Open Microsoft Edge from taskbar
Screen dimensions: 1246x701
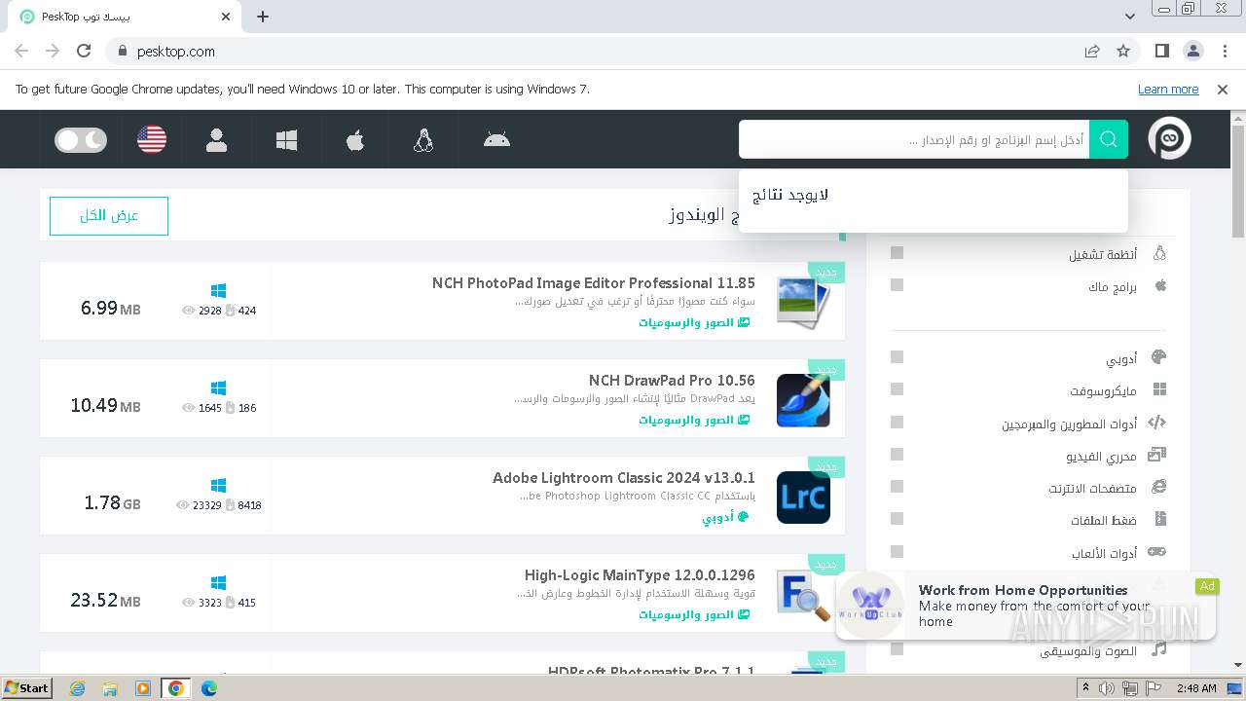click(208, 688)
